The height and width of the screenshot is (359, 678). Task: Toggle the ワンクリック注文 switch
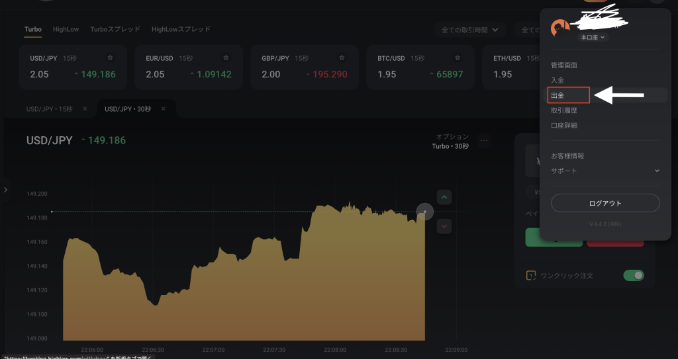[634, 276]
